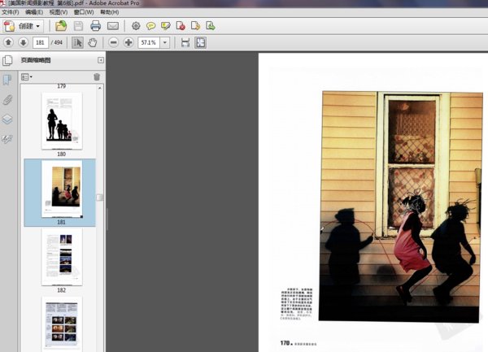The height and width of the screenshot is (352, 488).
Task: Open the 文件(F) menu
Action: (x=11, y=13)
